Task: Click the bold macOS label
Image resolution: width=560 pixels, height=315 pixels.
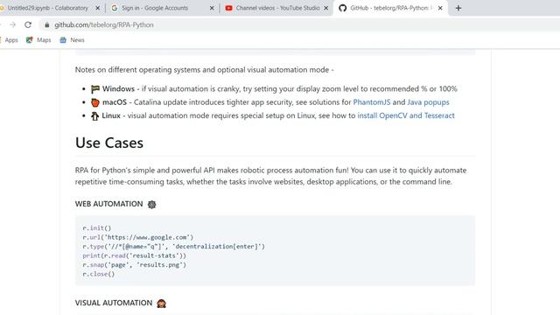Action: (115, 102)
